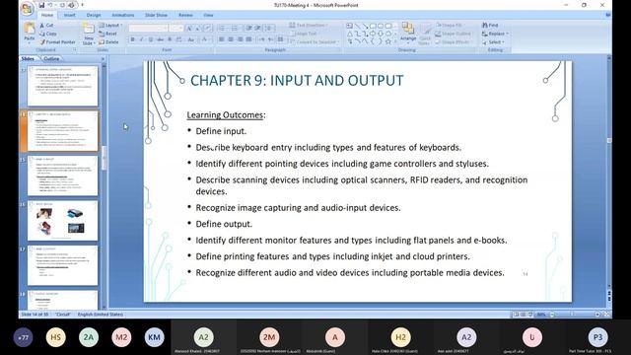This screenshot has width=631, height=355.
Task: Toggle Underline formatting
Action: (151, 39)
